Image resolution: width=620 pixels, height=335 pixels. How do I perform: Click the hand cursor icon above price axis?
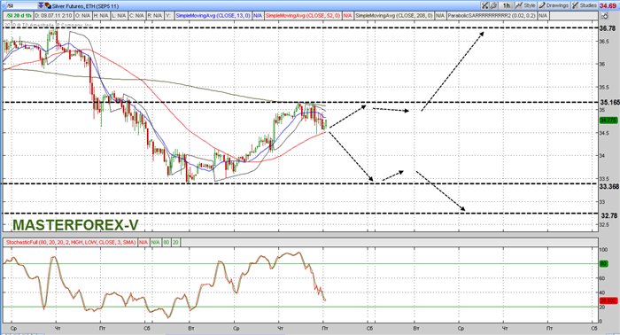[605, 16]
